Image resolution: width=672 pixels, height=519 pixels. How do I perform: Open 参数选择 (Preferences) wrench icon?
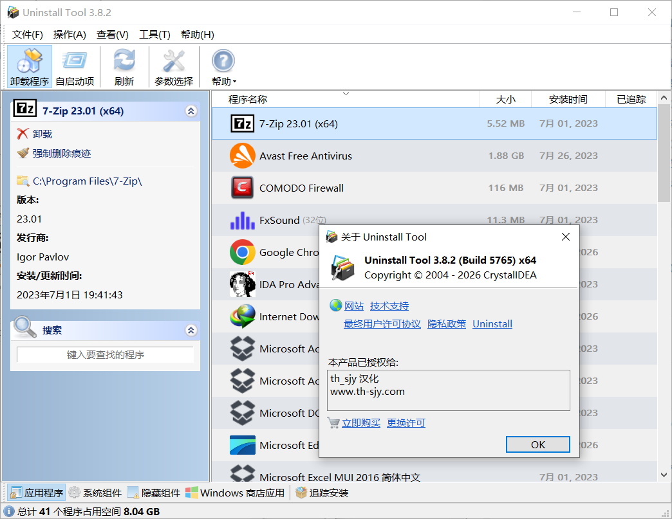(x=174, y=66)
